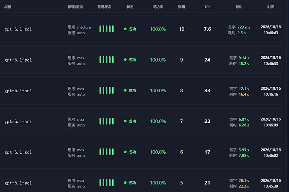Click recent-status bars in the 10:45:39 row

click(106, 183)
